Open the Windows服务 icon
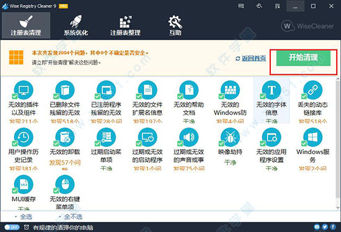The image size is (341, 232). coord(312,137)
